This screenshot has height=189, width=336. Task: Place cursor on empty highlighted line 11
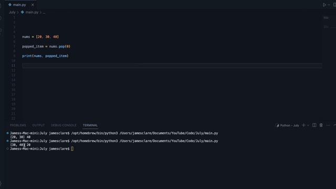point(172,66)
